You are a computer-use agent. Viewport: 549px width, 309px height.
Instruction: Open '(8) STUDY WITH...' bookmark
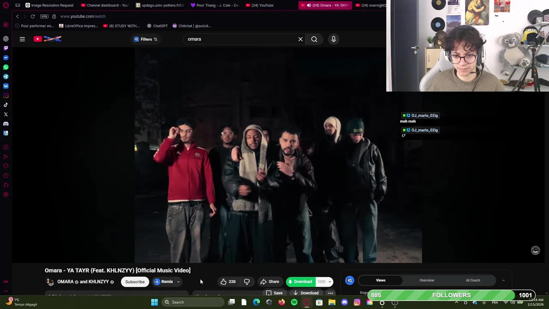click(121, 26)
